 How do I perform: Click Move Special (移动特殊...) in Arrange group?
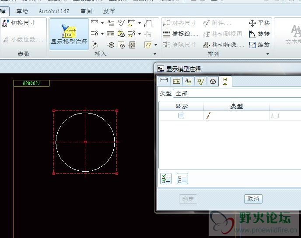pyautogui.click(x=224, y=45)
